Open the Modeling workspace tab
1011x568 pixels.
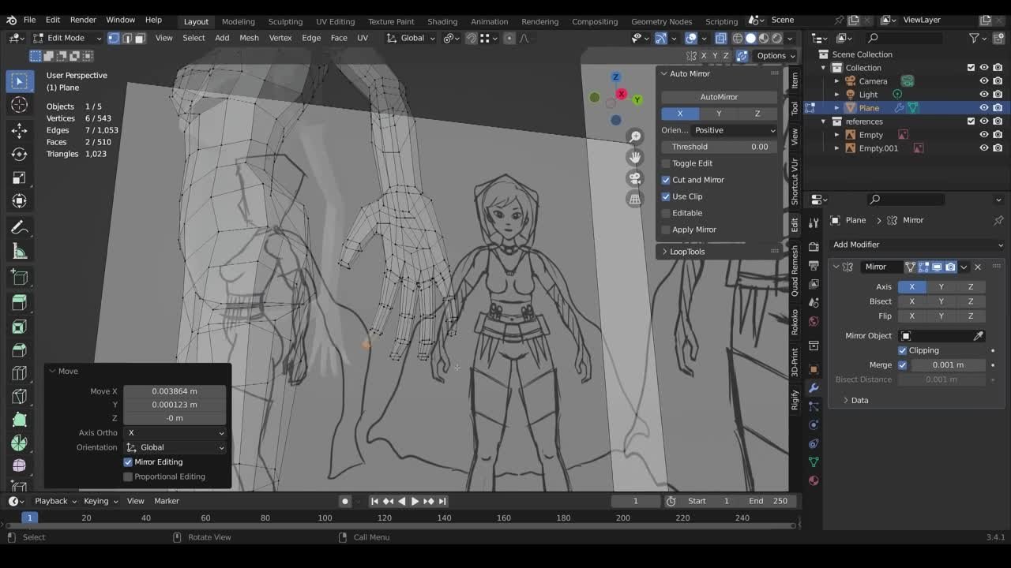(238, 21)
